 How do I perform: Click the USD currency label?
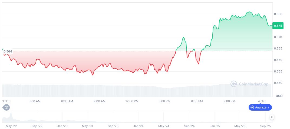279,96
